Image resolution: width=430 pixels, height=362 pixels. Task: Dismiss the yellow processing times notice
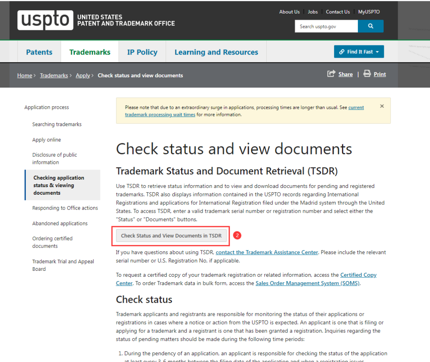click(382, 106)
